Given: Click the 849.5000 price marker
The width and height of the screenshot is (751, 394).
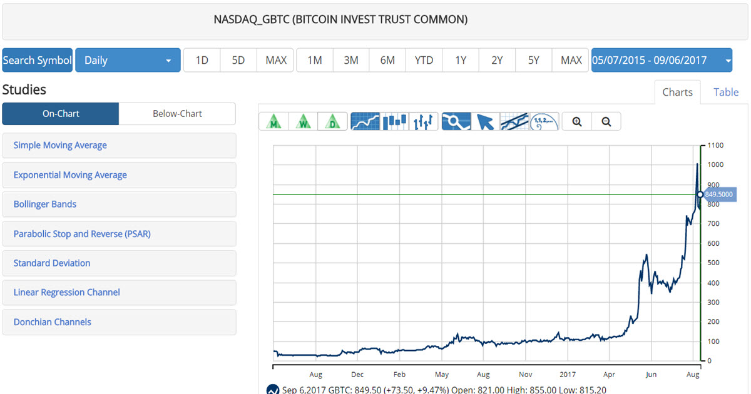Looking at the screenshot, I should (718, 194).
